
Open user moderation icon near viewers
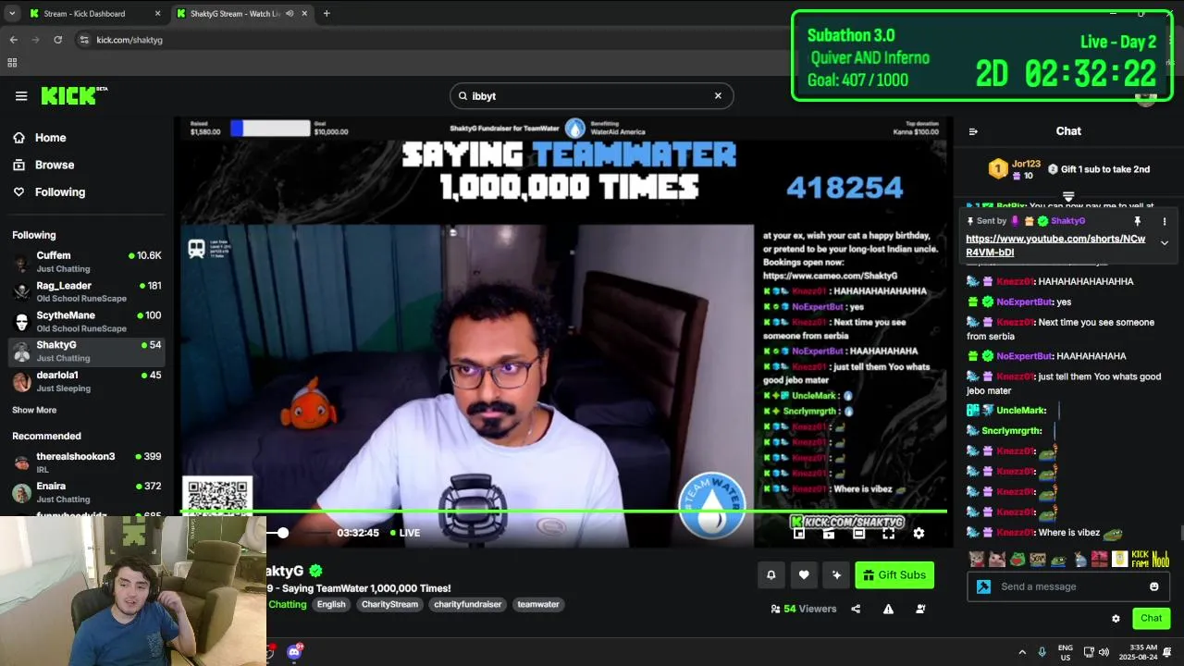pos(920,609)
